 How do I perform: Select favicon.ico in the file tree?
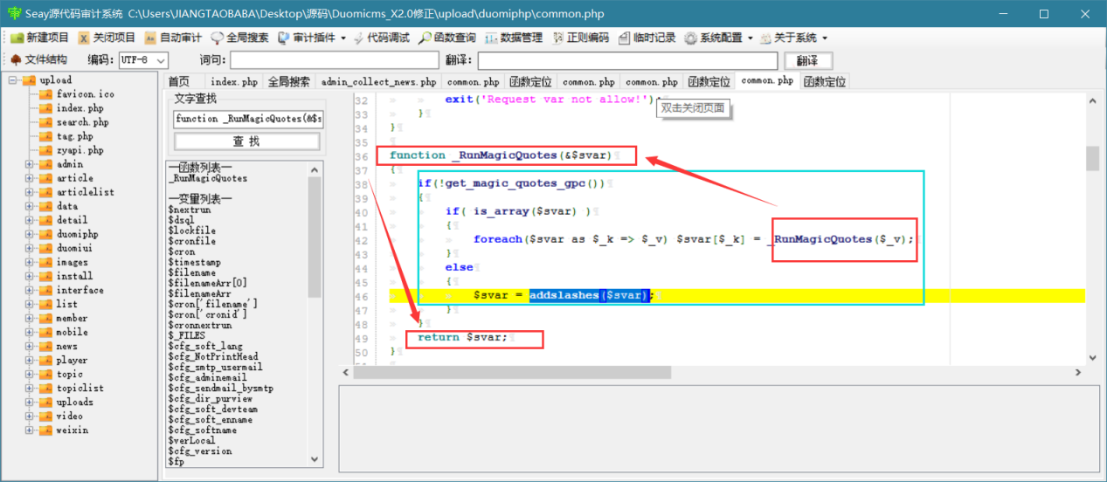[86, 94]
